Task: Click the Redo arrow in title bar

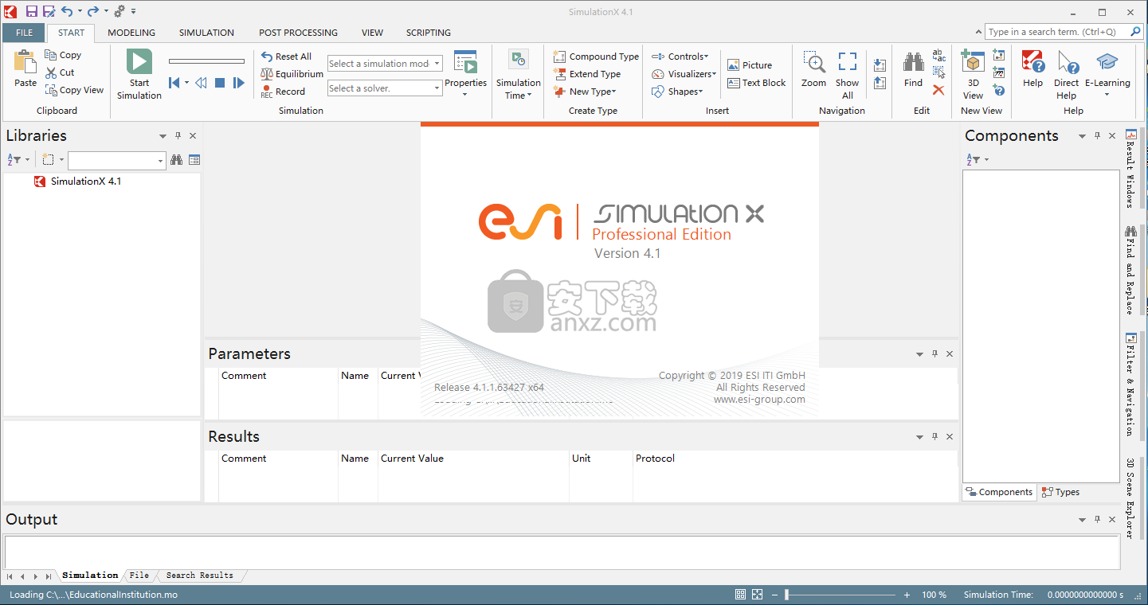Action: tap(93, 11)
